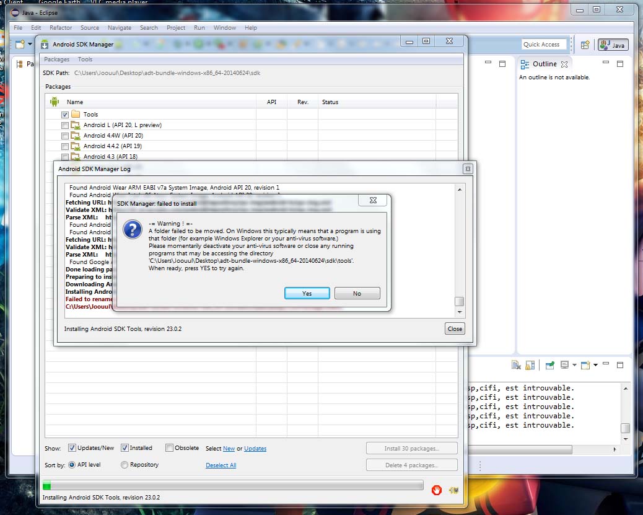Click the Android 4.4W package folder icon
Image resolution: width=643 pixels, height=515 pixels.
point(76,136)
